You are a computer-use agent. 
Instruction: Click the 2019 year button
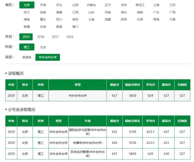pyautogui.click(x=26, y=37)
